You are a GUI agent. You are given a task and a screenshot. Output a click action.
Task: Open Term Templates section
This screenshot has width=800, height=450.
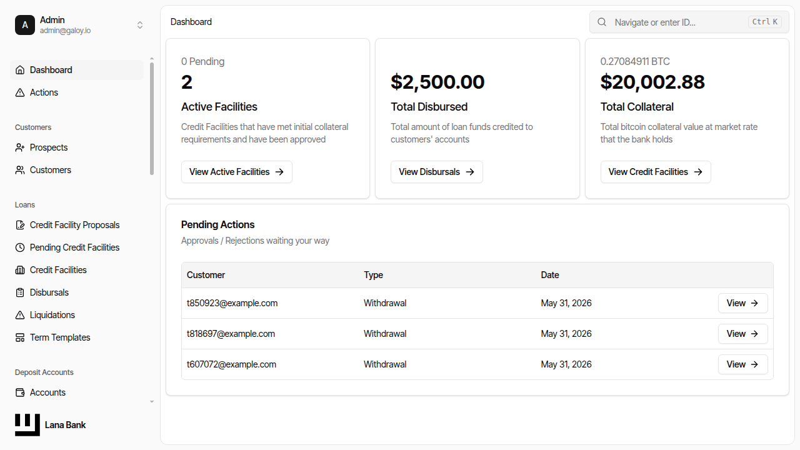[x=77, y=337]
